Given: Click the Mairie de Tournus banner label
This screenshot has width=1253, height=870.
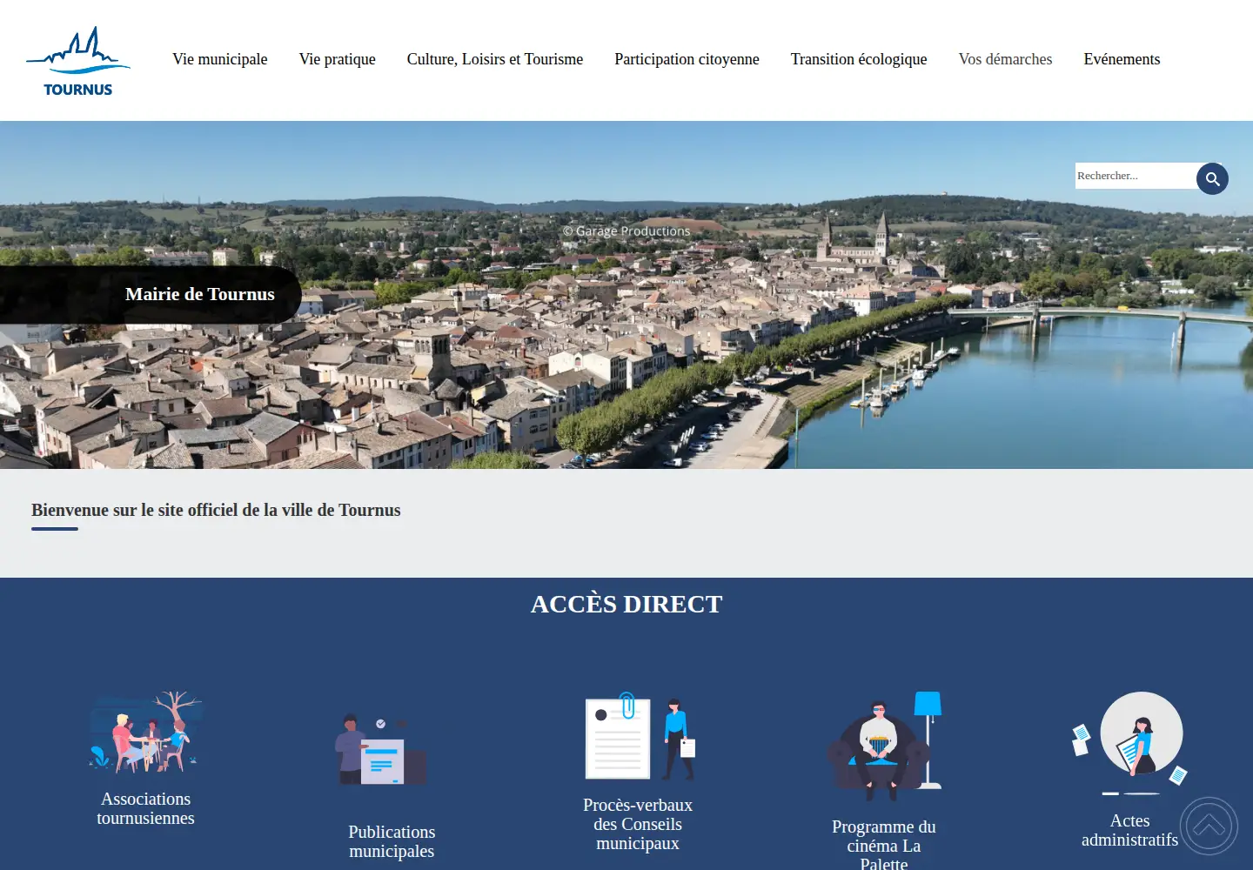Looking at the screenshot, I should [200, 294].
